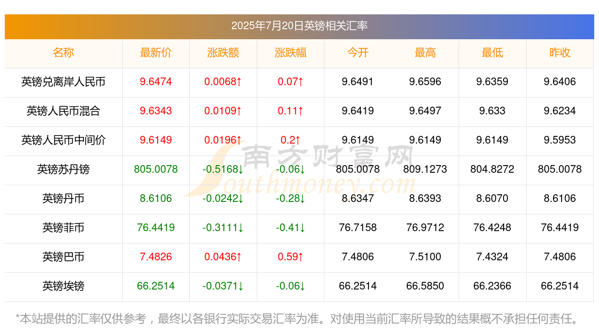Click high price 76.9712

425,228
